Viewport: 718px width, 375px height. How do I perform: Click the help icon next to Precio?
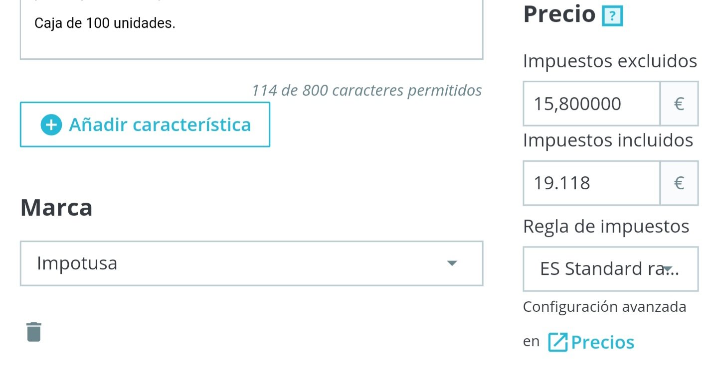[613, 16]
